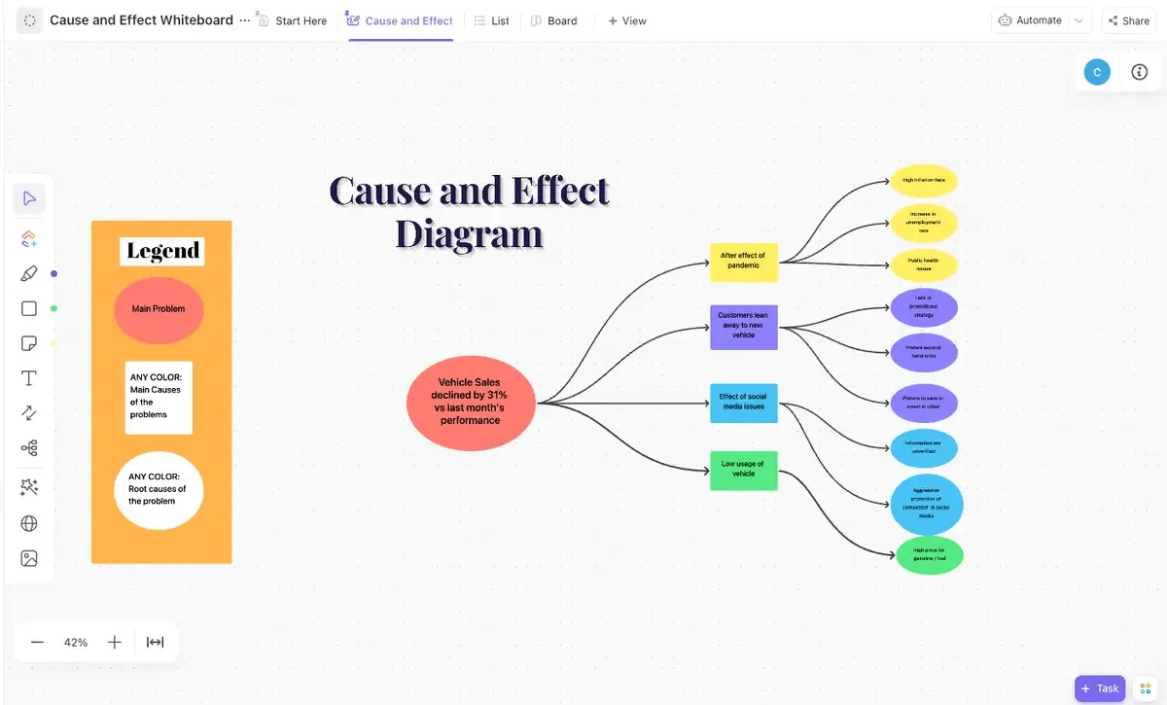
Task: Select the sticky note tool
Action: pos(29,343)
